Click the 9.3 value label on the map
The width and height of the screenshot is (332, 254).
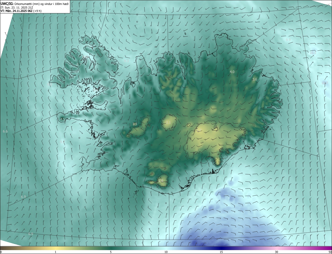click(x=126, y=61)
